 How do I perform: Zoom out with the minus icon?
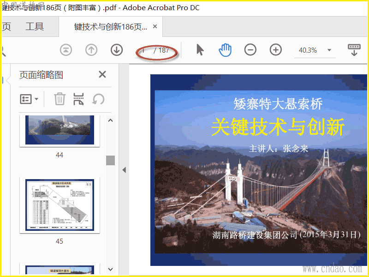[250, 50]
